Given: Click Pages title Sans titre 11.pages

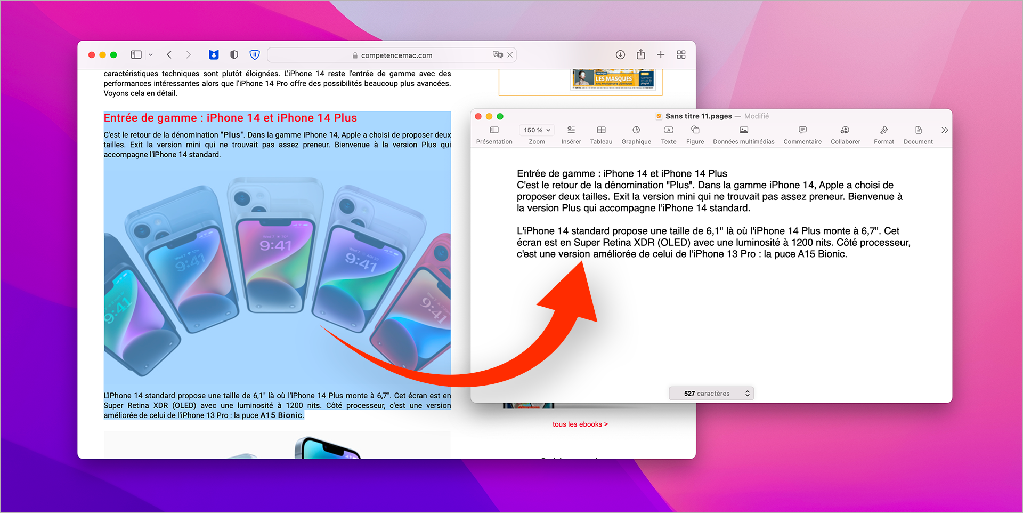Looking at the screenshot, I should click(x=699, y=116).
